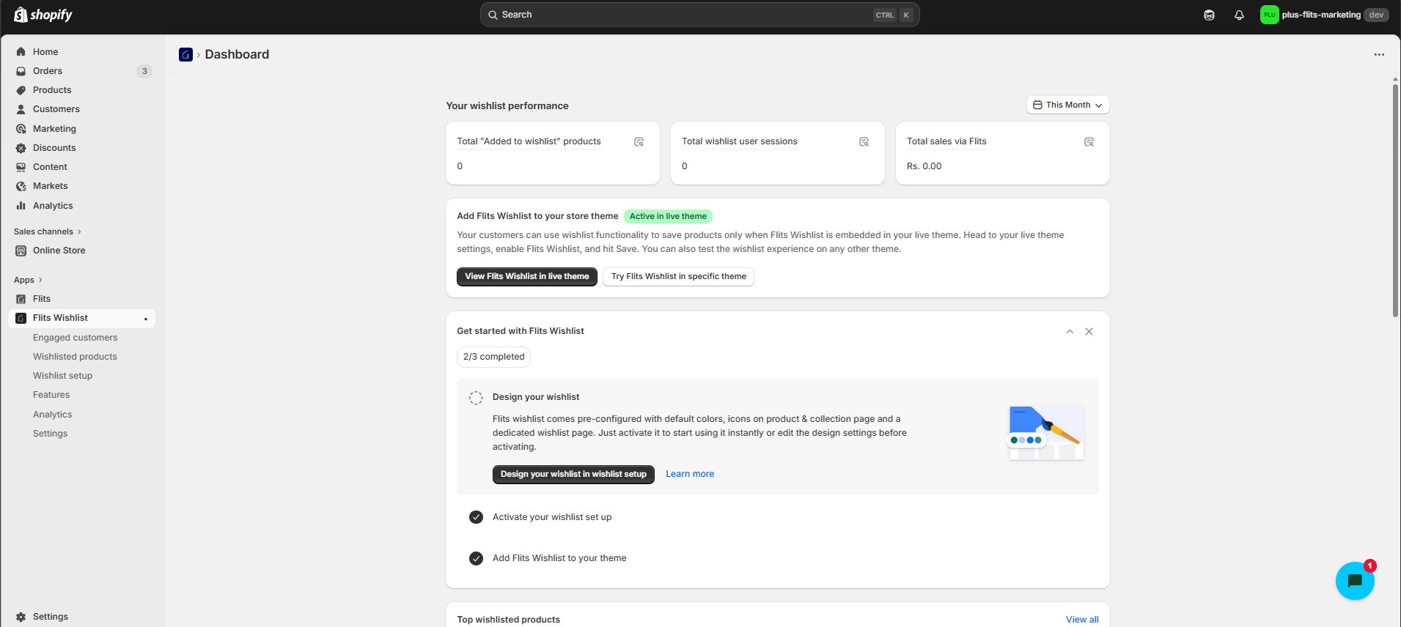Click the Discounts badge icon
Screen dimensions: 1401x627
[x=21, y=148]
